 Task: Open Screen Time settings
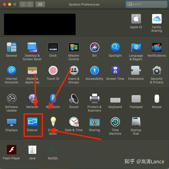pyautogui.click(x=115, y=70)
